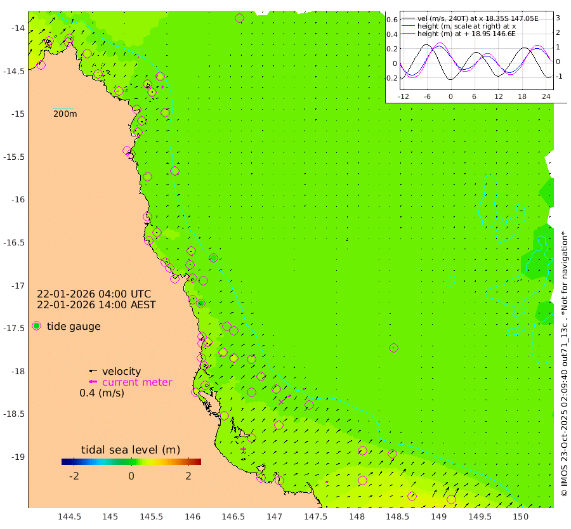Click the magenta x marker near 18.35S 147.05E
The image size is (571, 529).
[281, 402]
